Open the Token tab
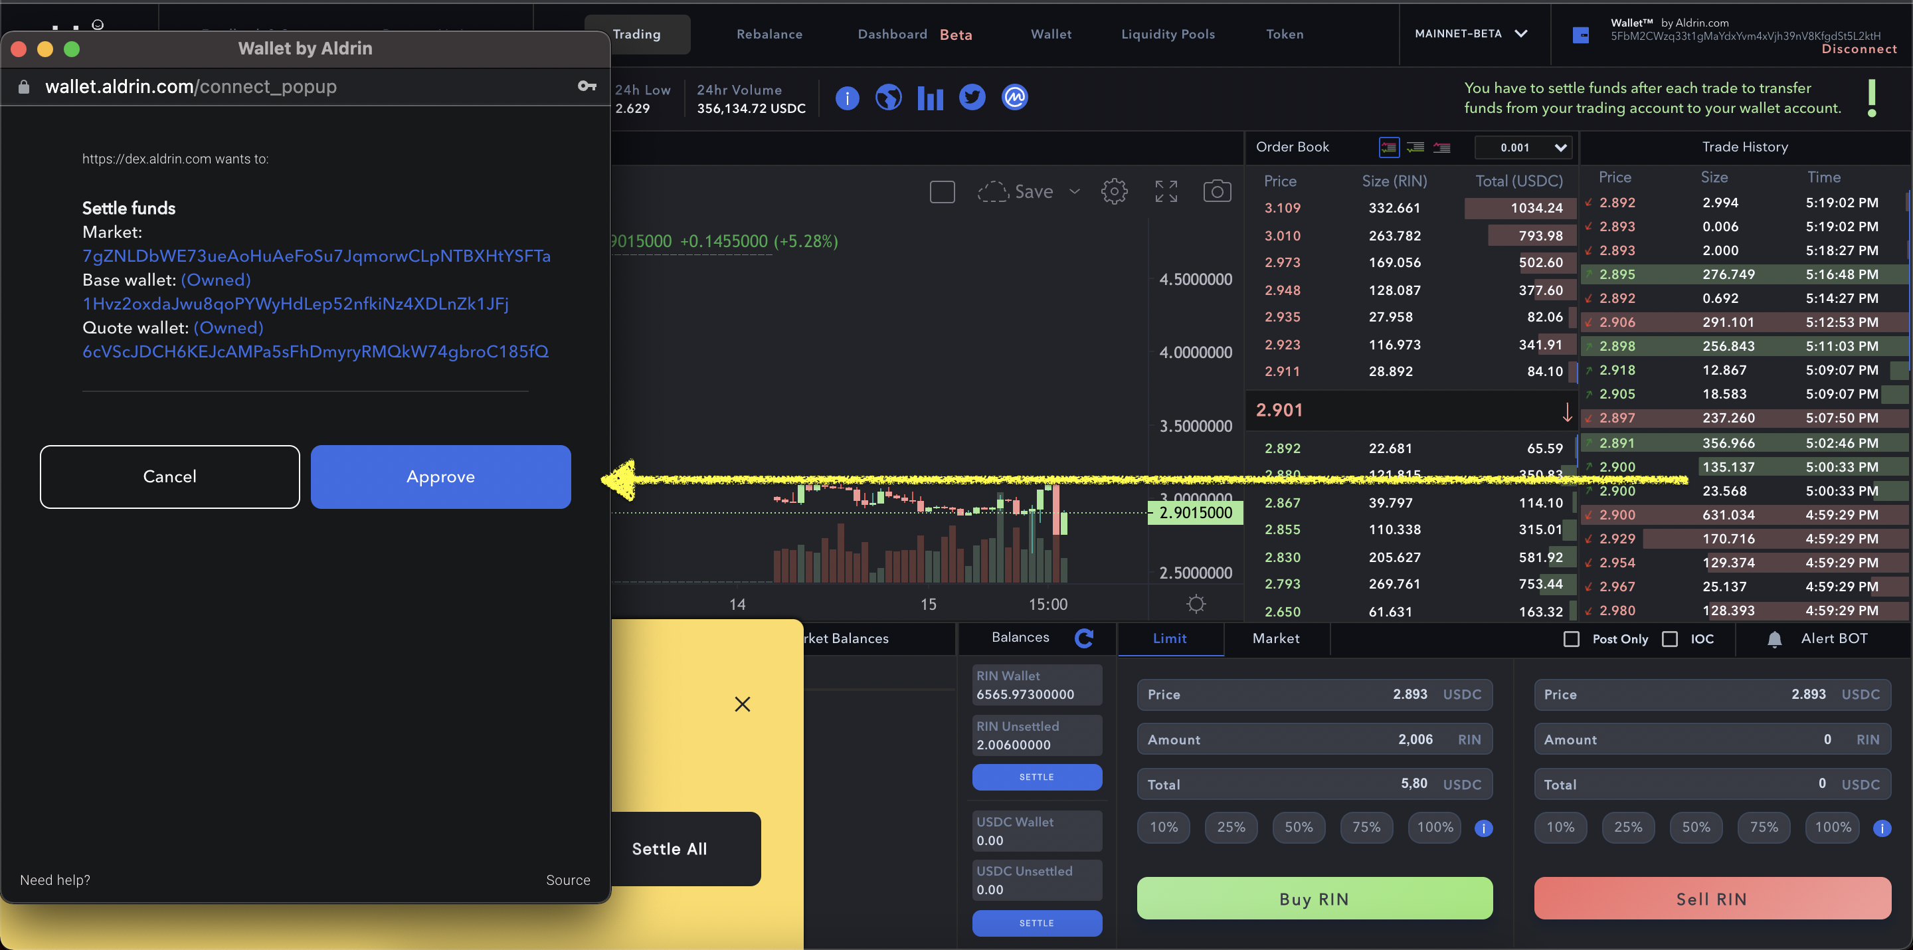This screenshot has width=1913, height=950. pos(1284,34)
